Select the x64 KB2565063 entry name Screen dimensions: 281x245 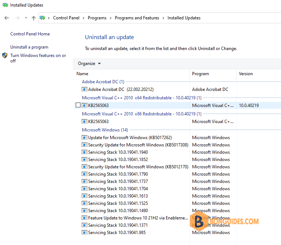[x=98, y=105]
